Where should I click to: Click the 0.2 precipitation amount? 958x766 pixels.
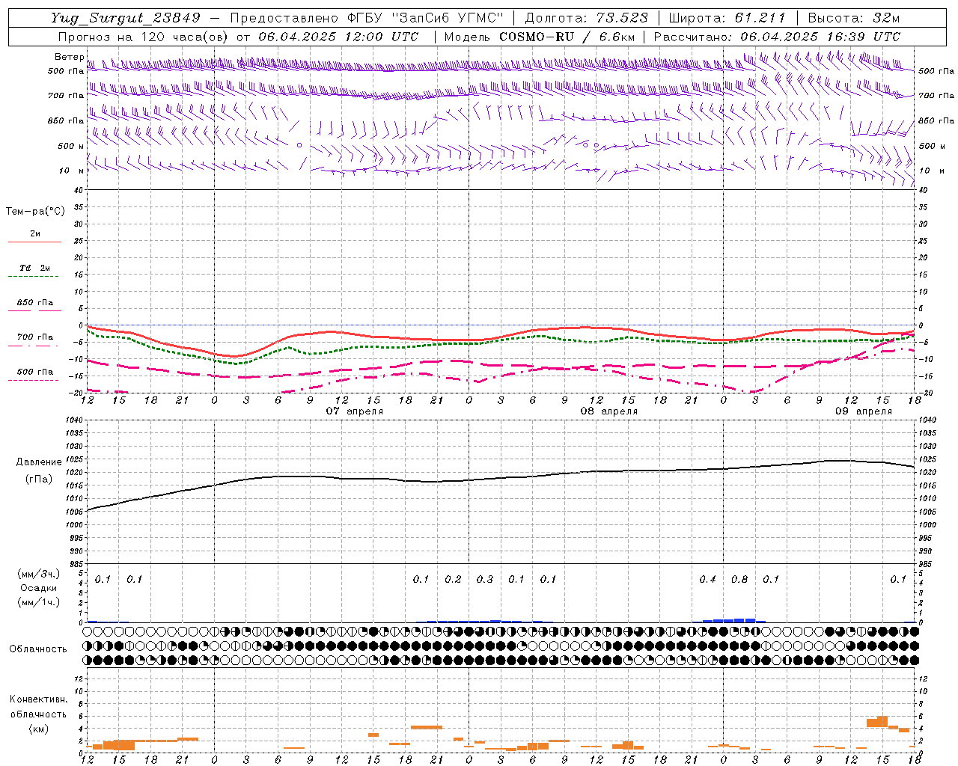pos(453,579)
